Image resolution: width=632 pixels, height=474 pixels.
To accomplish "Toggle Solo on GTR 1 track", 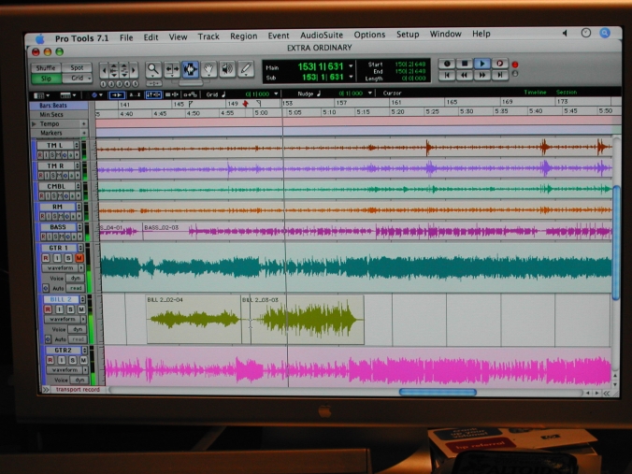I will pyautogui.click(x=68, y=258).
